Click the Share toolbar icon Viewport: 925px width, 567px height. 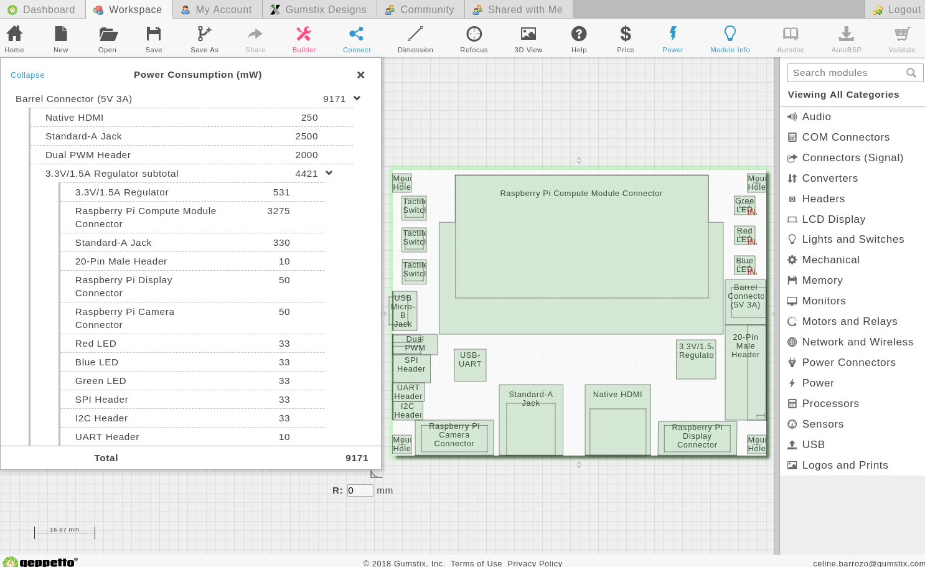pyautogui.click(x=255, y=39)
